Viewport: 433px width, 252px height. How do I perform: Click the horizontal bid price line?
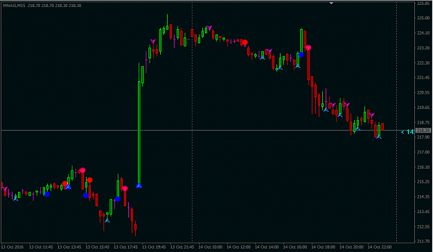pos(207,130)
